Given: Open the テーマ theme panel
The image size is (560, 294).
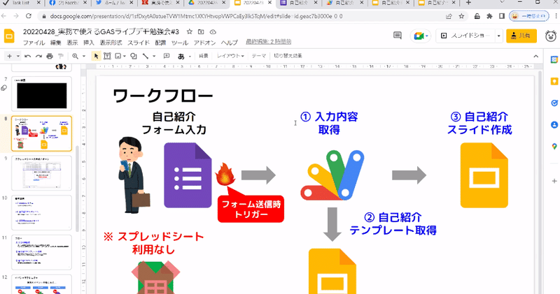Looking at the screenshot, I should coord(258,56).
